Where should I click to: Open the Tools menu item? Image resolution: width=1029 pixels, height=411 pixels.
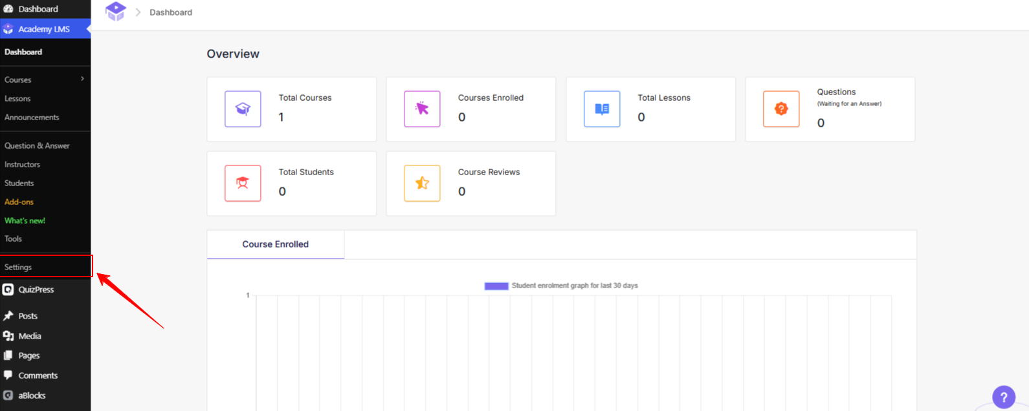[13, 239]
